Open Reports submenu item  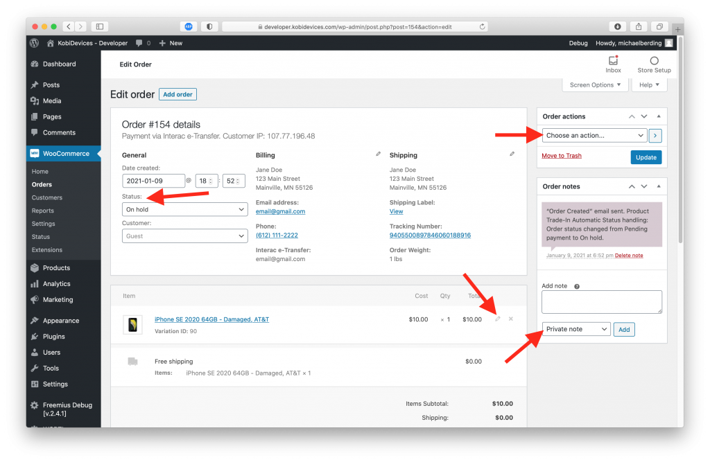coord(42,211)
